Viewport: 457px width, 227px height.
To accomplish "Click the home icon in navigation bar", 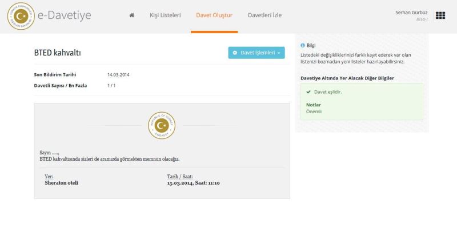I will 132,15.
